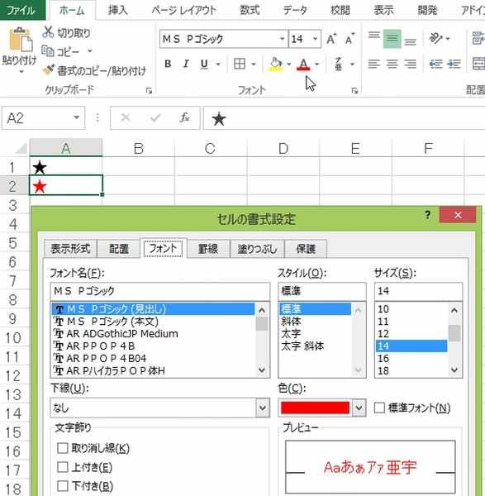Screen dimensions: 485x496
Task: Open the Clipboard group dialog launcher
Action: (149, 91)
